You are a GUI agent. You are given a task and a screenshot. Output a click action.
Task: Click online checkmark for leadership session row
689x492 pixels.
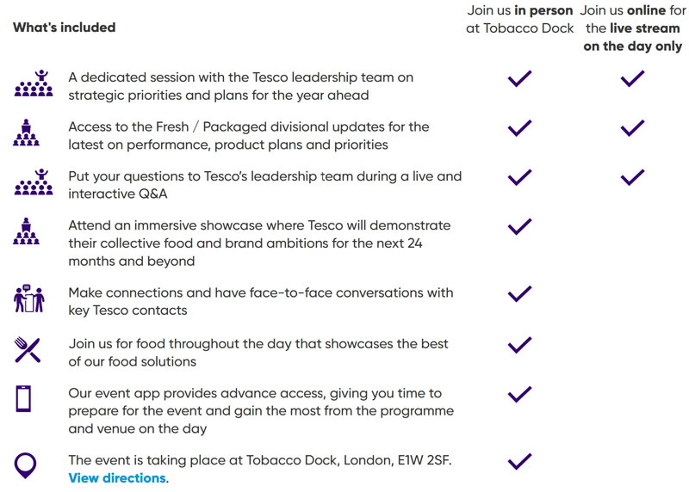(632, 79)
